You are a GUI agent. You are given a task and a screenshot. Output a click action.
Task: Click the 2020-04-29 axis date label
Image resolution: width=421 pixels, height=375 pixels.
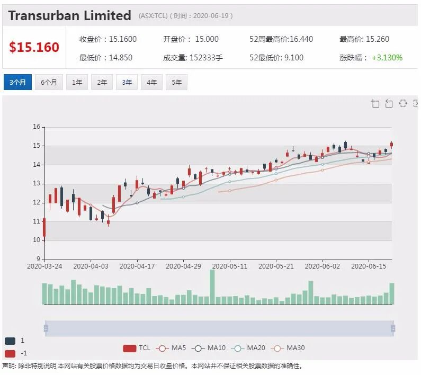183,266
